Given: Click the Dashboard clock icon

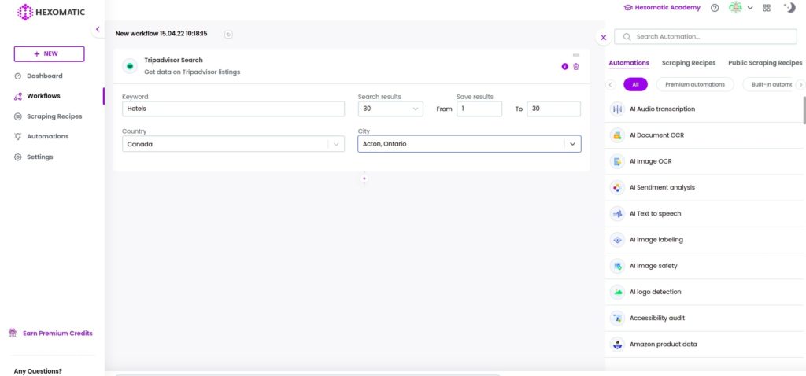Looking at the screenshot, I should (18, 76).
